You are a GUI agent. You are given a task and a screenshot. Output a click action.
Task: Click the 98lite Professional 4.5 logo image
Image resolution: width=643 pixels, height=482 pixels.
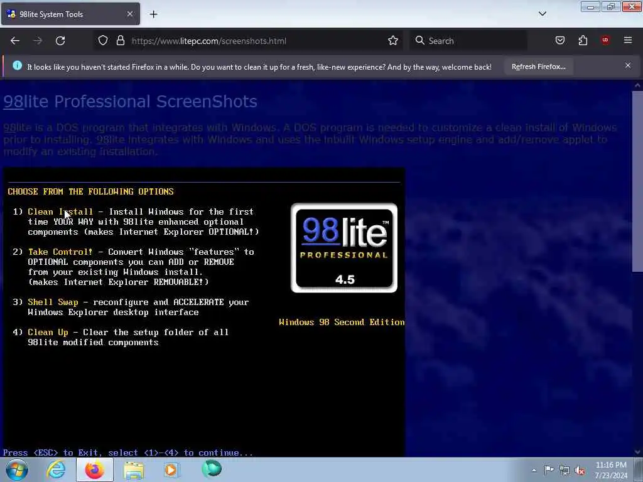[x=343, y=247]
